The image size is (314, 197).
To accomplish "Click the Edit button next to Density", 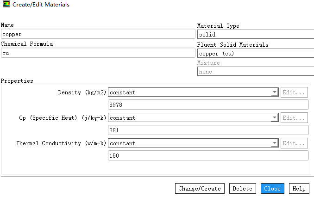I will tap(294, 92).
